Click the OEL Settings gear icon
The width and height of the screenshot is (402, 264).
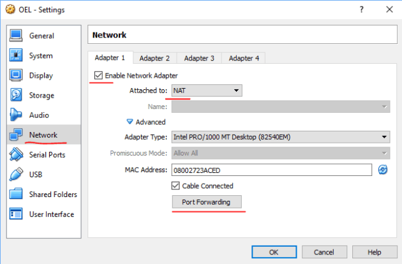[10, 10]
